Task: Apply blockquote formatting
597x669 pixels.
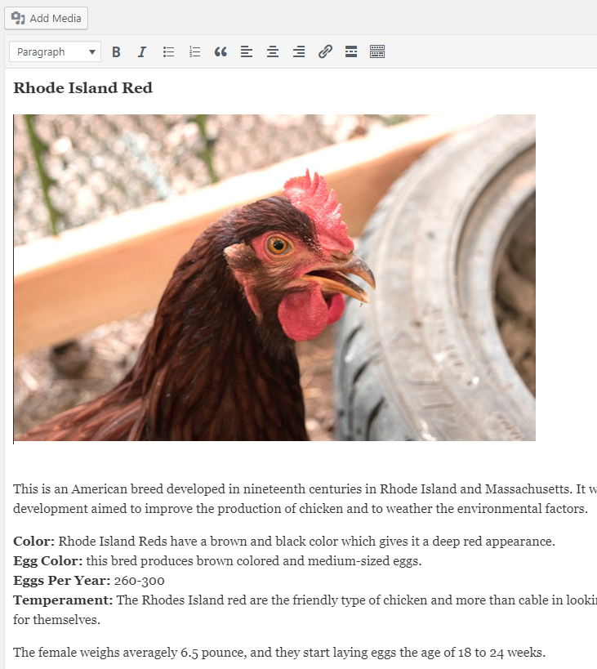Action: [x=221, y=52]
